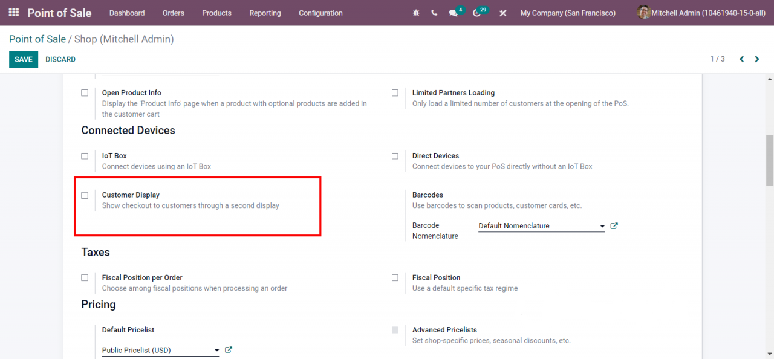Open the apps grid menu icon
The height and width of the screenshot is (359, 774).
point(13,13)
